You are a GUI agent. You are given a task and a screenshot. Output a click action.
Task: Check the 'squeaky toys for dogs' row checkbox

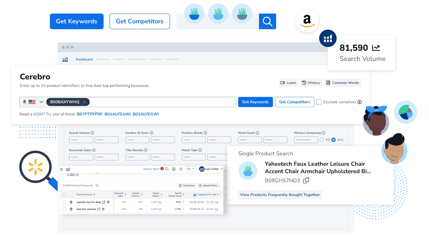tap(64, 202)
